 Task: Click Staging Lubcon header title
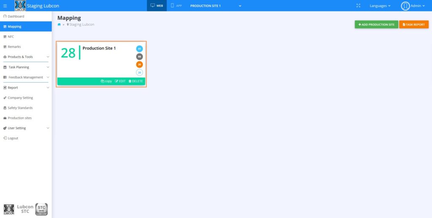[43, 6]
